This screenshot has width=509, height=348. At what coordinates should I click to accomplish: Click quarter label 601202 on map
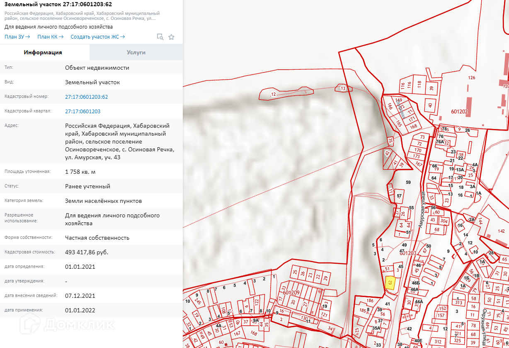(x=459, y=112)
